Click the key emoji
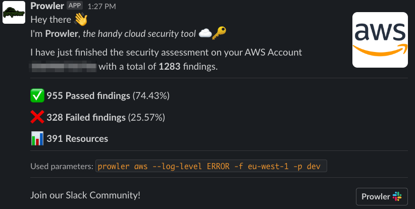415x209 pixels. (219, 34)
